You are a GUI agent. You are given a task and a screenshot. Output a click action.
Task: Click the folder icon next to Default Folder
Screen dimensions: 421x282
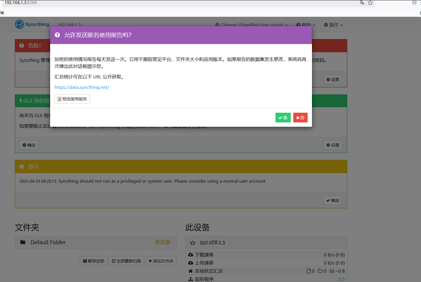(23, 242)
